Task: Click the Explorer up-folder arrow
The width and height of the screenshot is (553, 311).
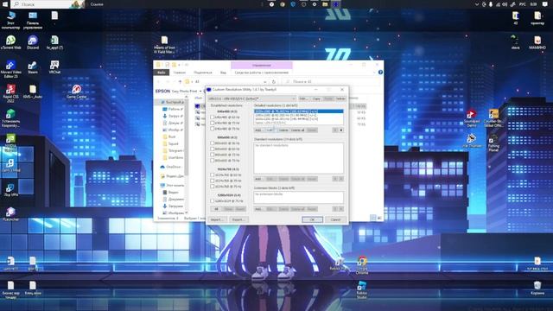Action: coord(181,82)
